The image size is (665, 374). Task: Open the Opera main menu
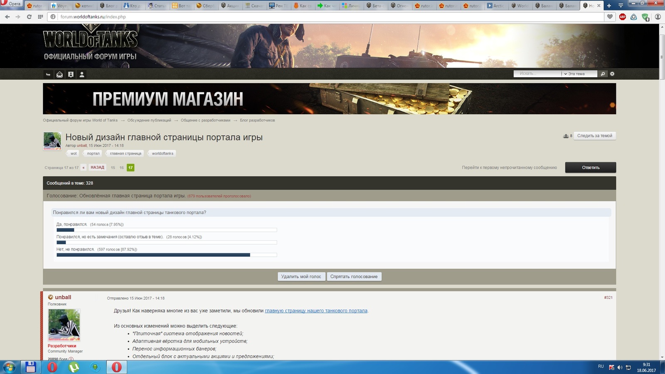(11, 4)
